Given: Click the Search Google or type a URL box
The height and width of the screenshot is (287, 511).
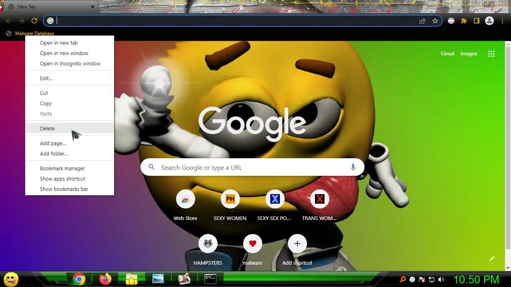Looking at the screenshot, I should coord(252,167).
